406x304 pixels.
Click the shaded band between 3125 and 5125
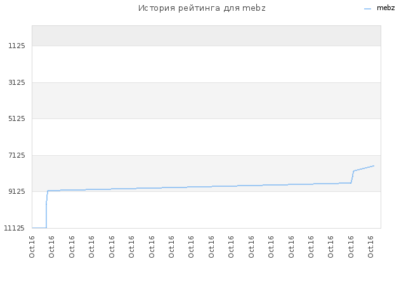pos(206,101)
